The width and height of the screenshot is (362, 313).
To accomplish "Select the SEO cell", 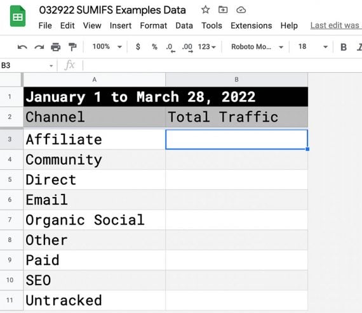I will click(x=95, y=280).
